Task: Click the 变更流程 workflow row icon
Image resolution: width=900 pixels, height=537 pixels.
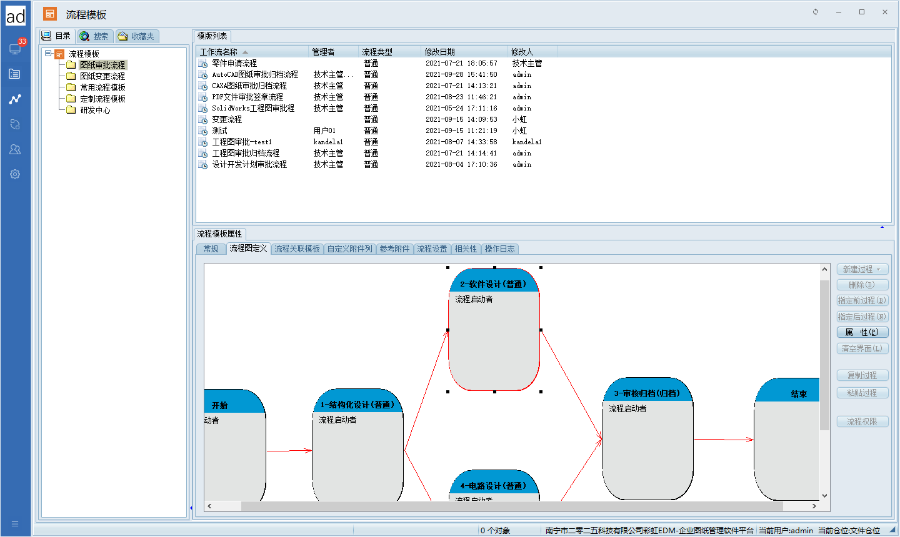Action: pos(203,120)
